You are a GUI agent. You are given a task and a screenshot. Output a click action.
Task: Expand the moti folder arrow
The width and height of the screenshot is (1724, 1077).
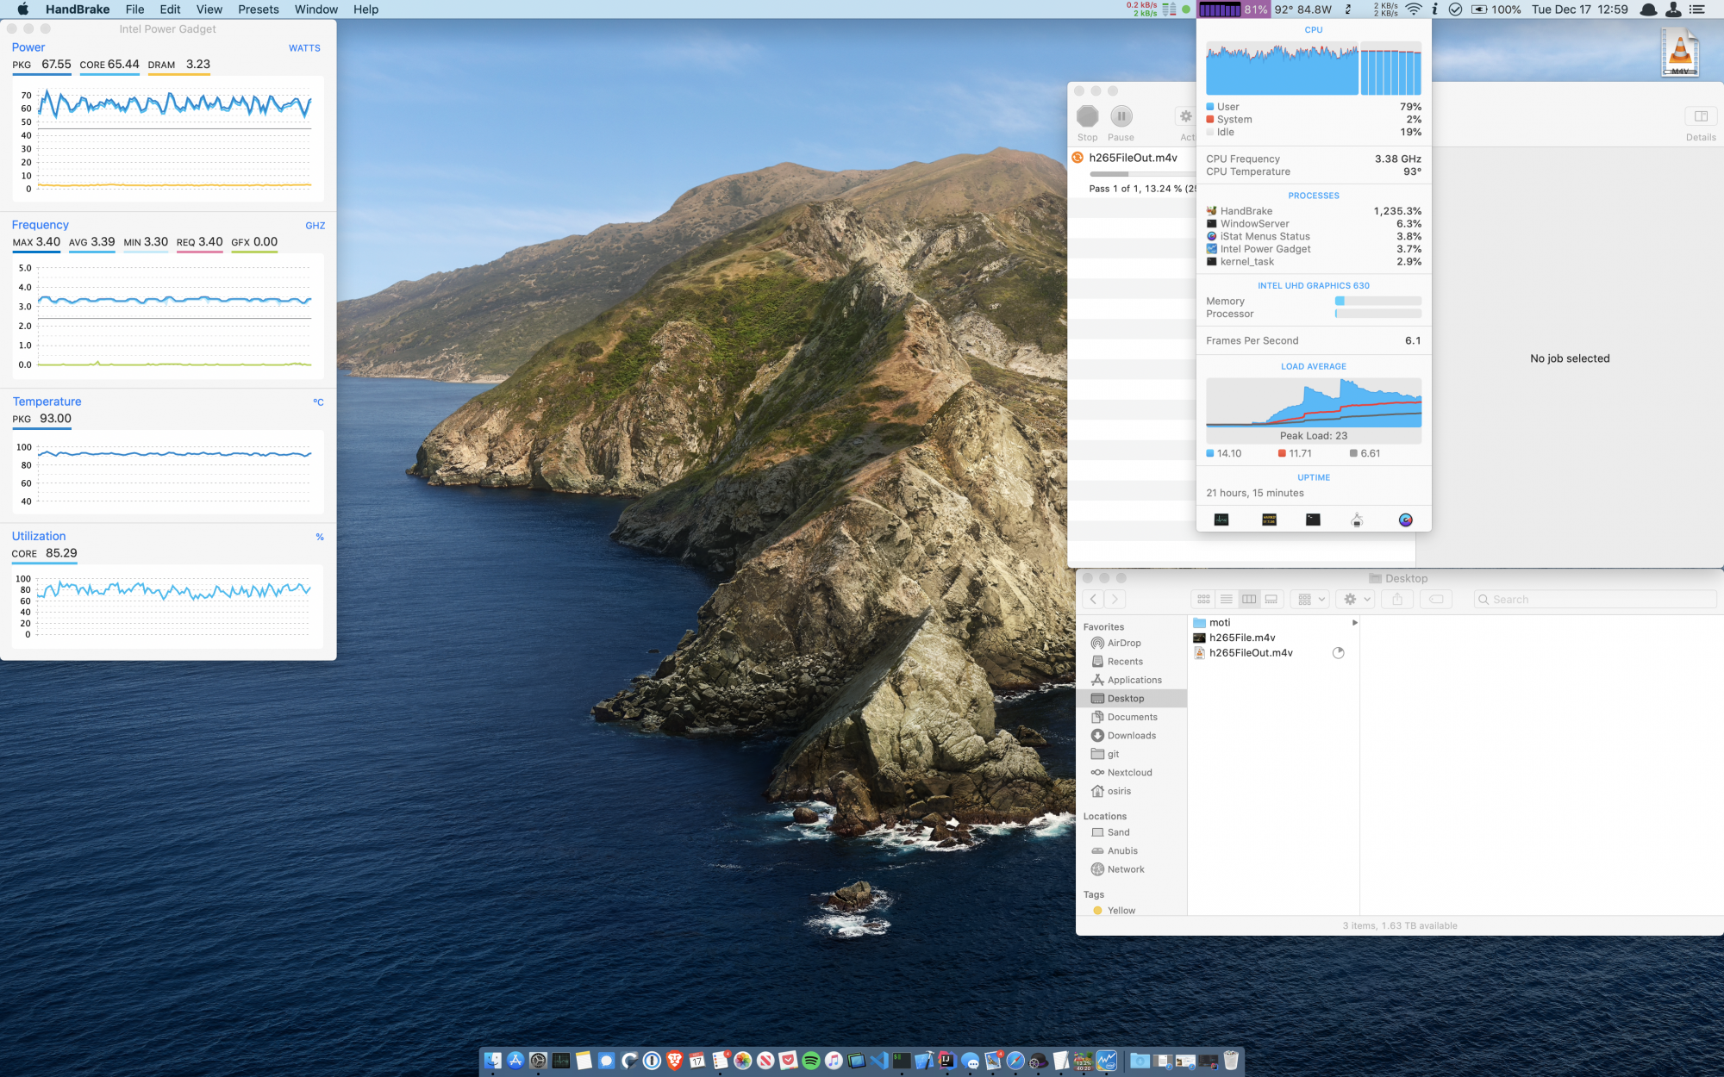(1354, 623)
